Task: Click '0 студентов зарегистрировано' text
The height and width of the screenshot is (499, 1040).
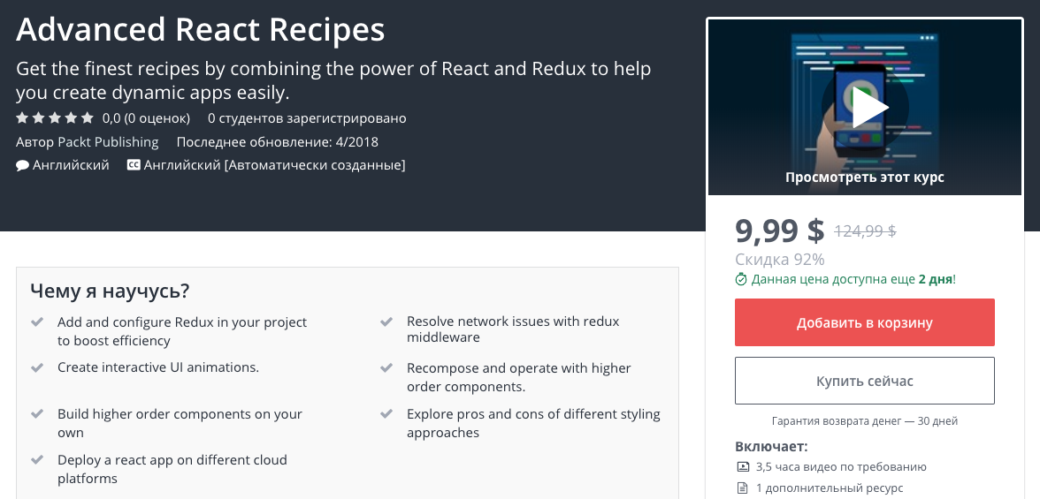Action: (307, 118)
